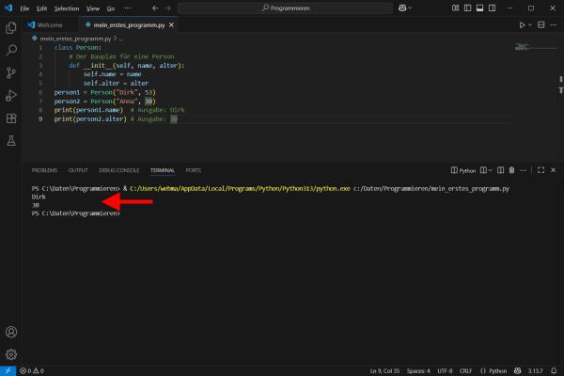The width and height of the screenshot is (564, 376).
Task: Open the Testing flask view
Action: click(x=11, y=141)
